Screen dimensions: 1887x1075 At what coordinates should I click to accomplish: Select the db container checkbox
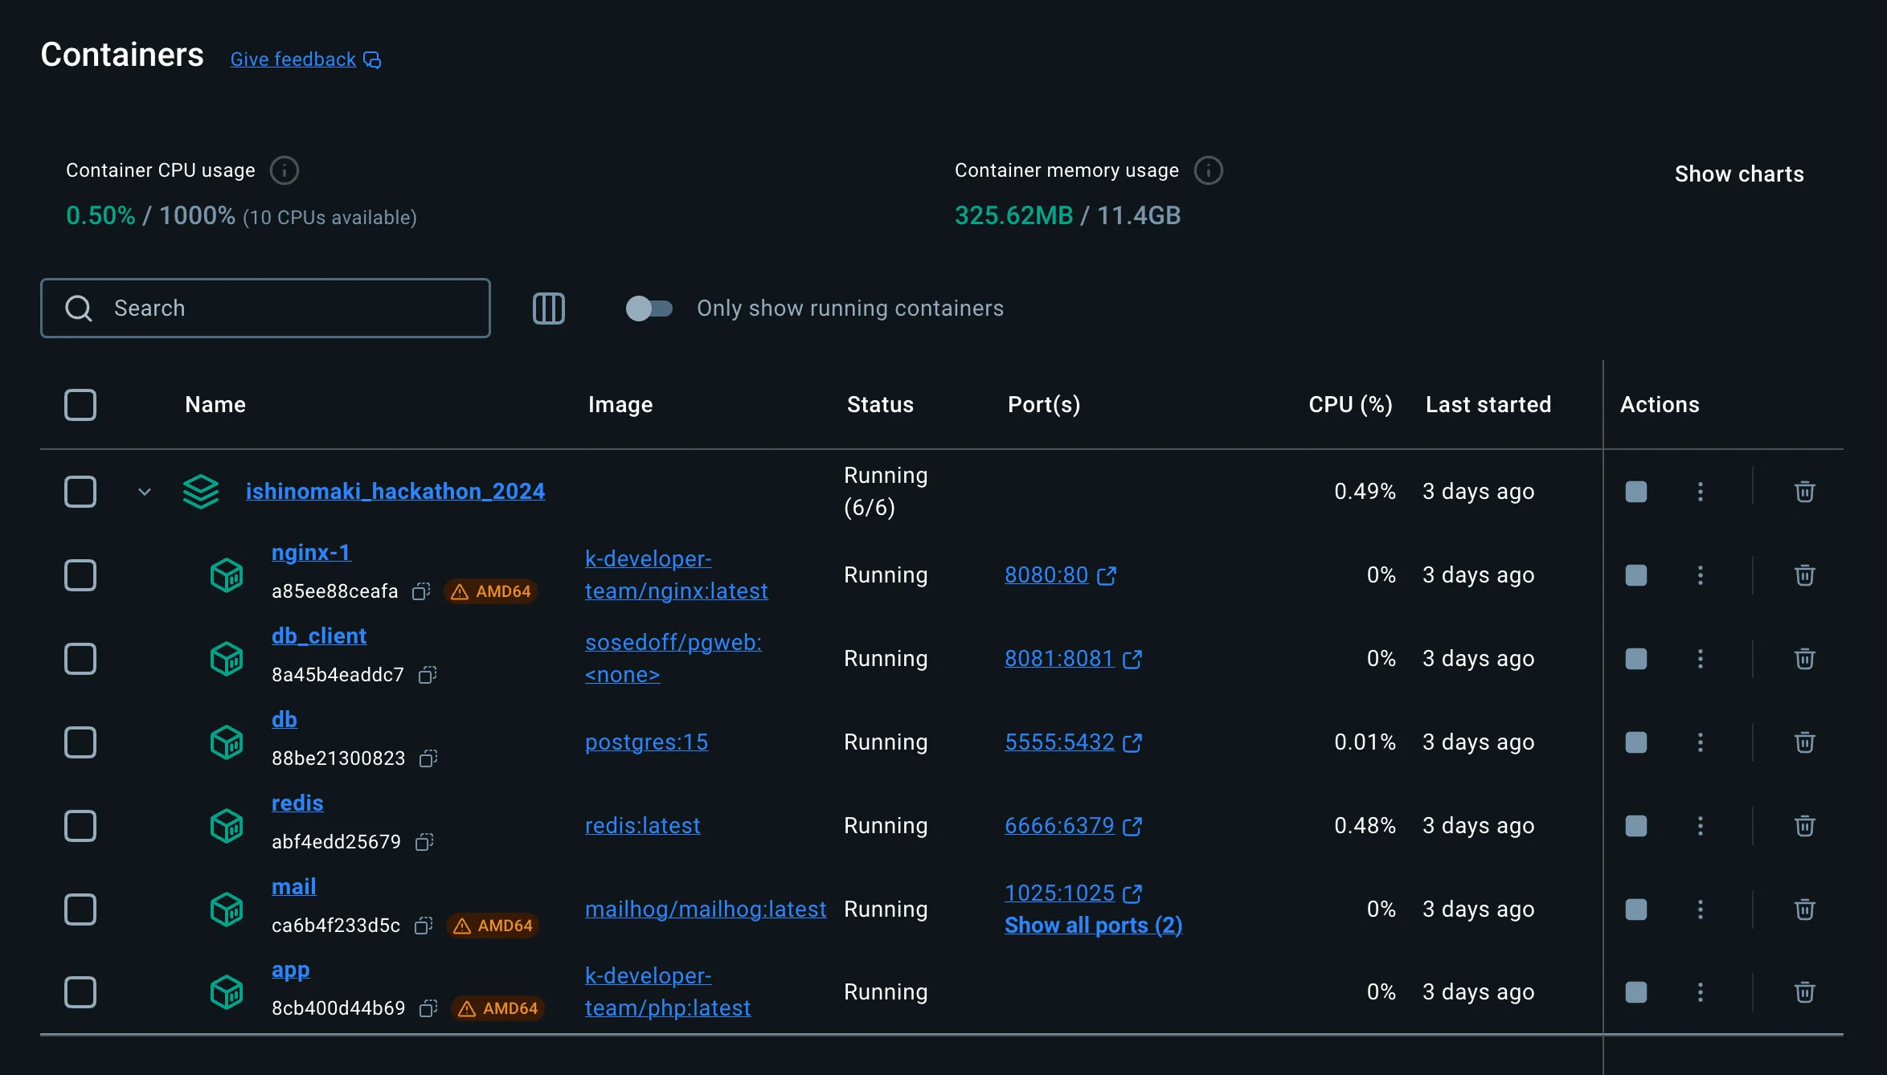[x=80, y=742]
